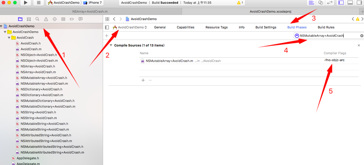Remove the Compile Sources phase with x
Viewport: 364px width, 165px height.
(x=359, y=45)
